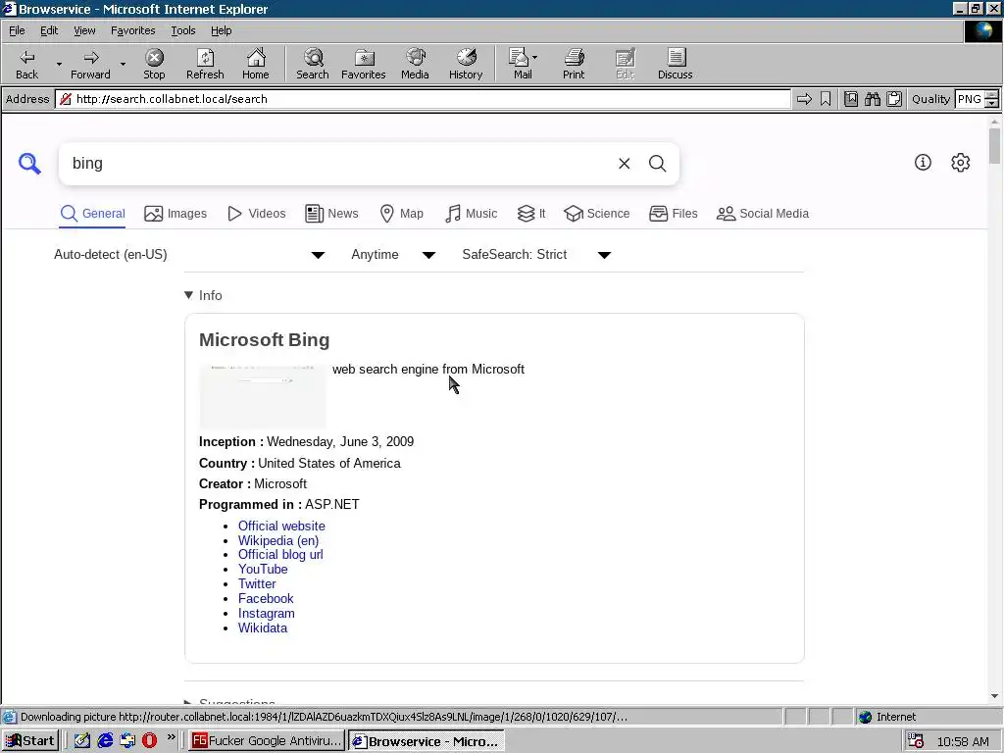The height and width of the screenshot is (753, 1004).
Task: Open the Media toolbar icon
Action: [x=415, y=64]
